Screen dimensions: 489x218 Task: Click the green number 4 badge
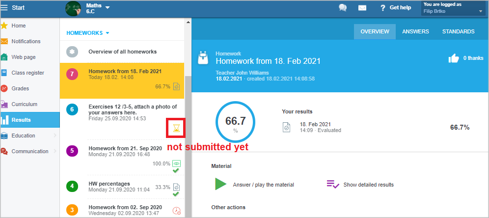tap(72, 187)
